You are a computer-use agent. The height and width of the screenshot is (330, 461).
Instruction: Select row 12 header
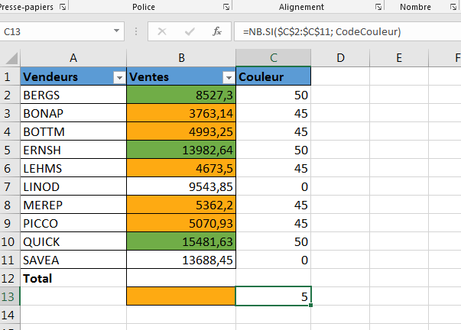(10, 279)
